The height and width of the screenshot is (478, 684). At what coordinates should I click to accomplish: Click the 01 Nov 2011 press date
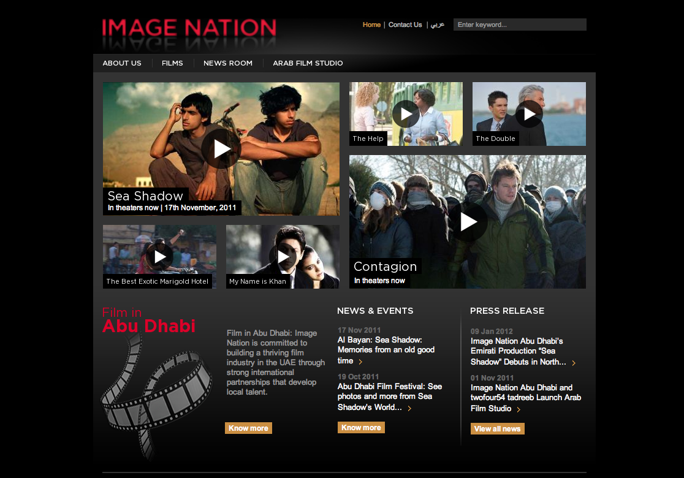[x=492, y=378]
